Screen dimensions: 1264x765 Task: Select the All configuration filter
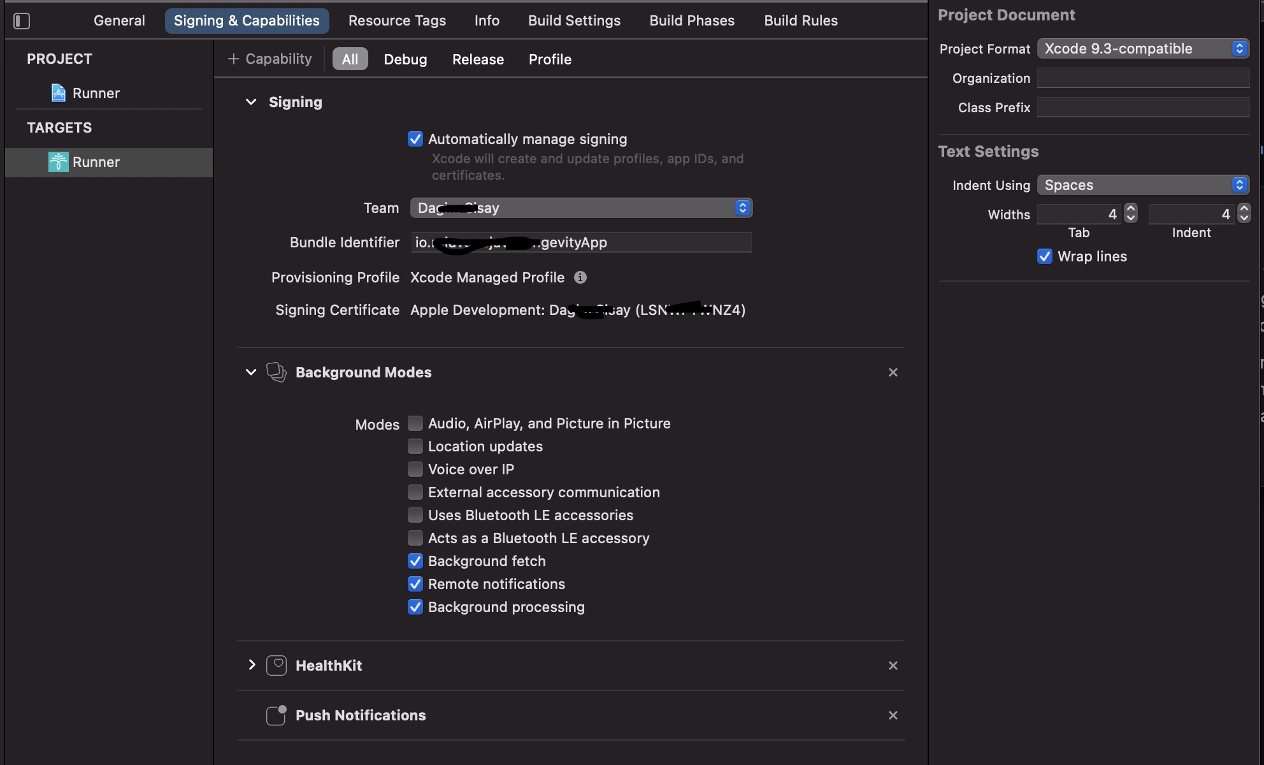click(350, 59)
